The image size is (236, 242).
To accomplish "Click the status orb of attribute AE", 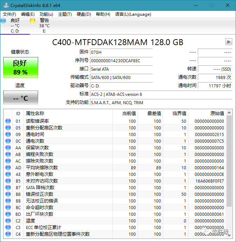I will click(x=8, y=174).
